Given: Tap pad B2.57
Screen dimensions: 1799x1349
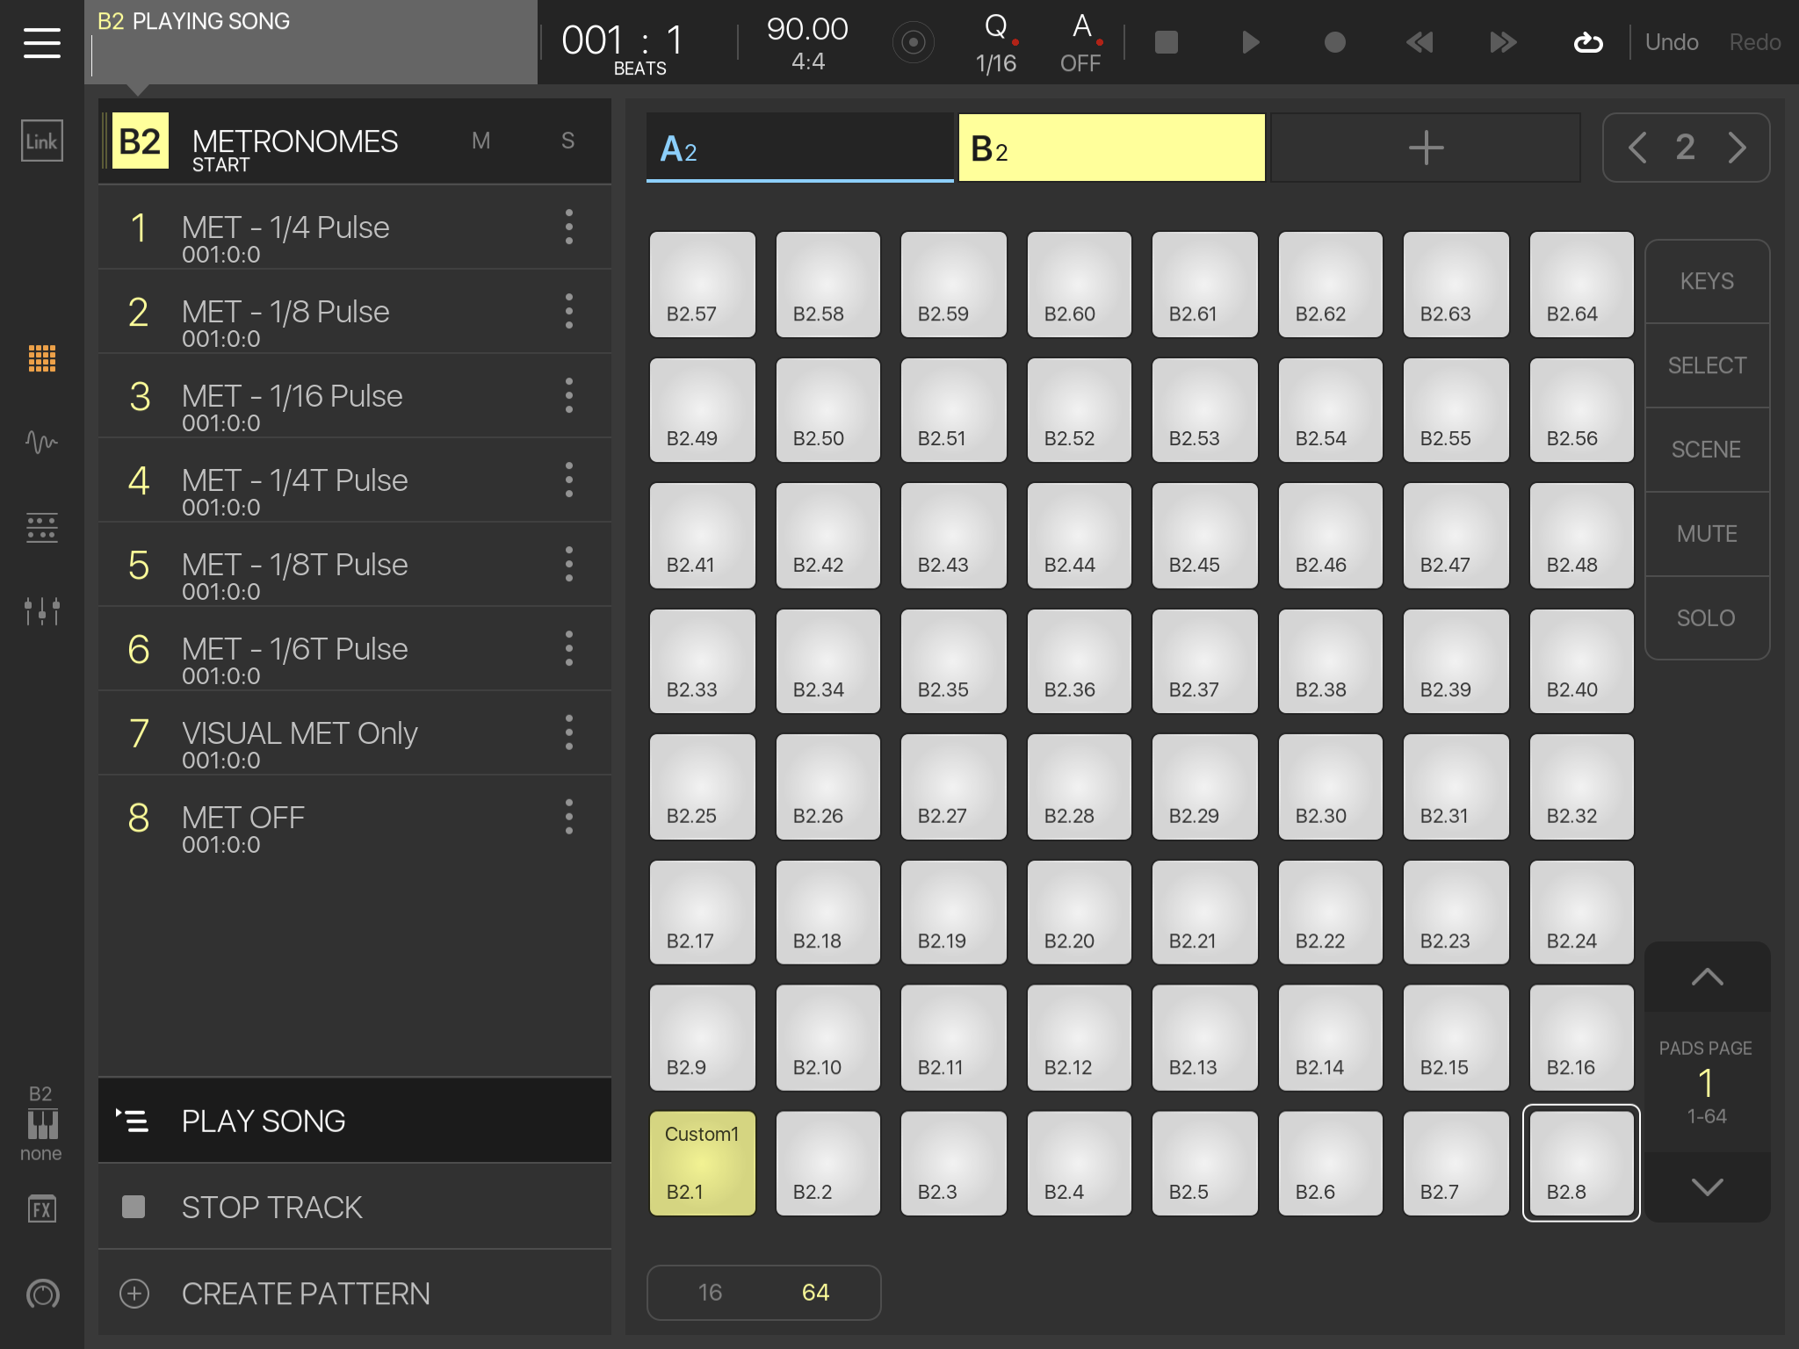Looking at the screenshot, I should click(x=702, y=285).
